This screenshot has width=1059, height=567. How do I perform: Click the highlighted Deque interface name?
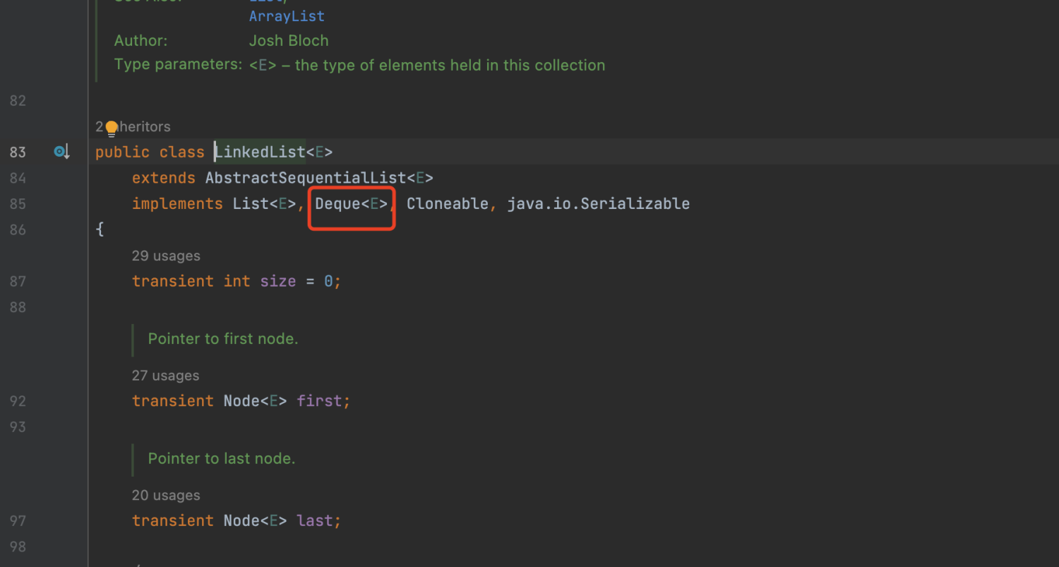click(337, 204)
